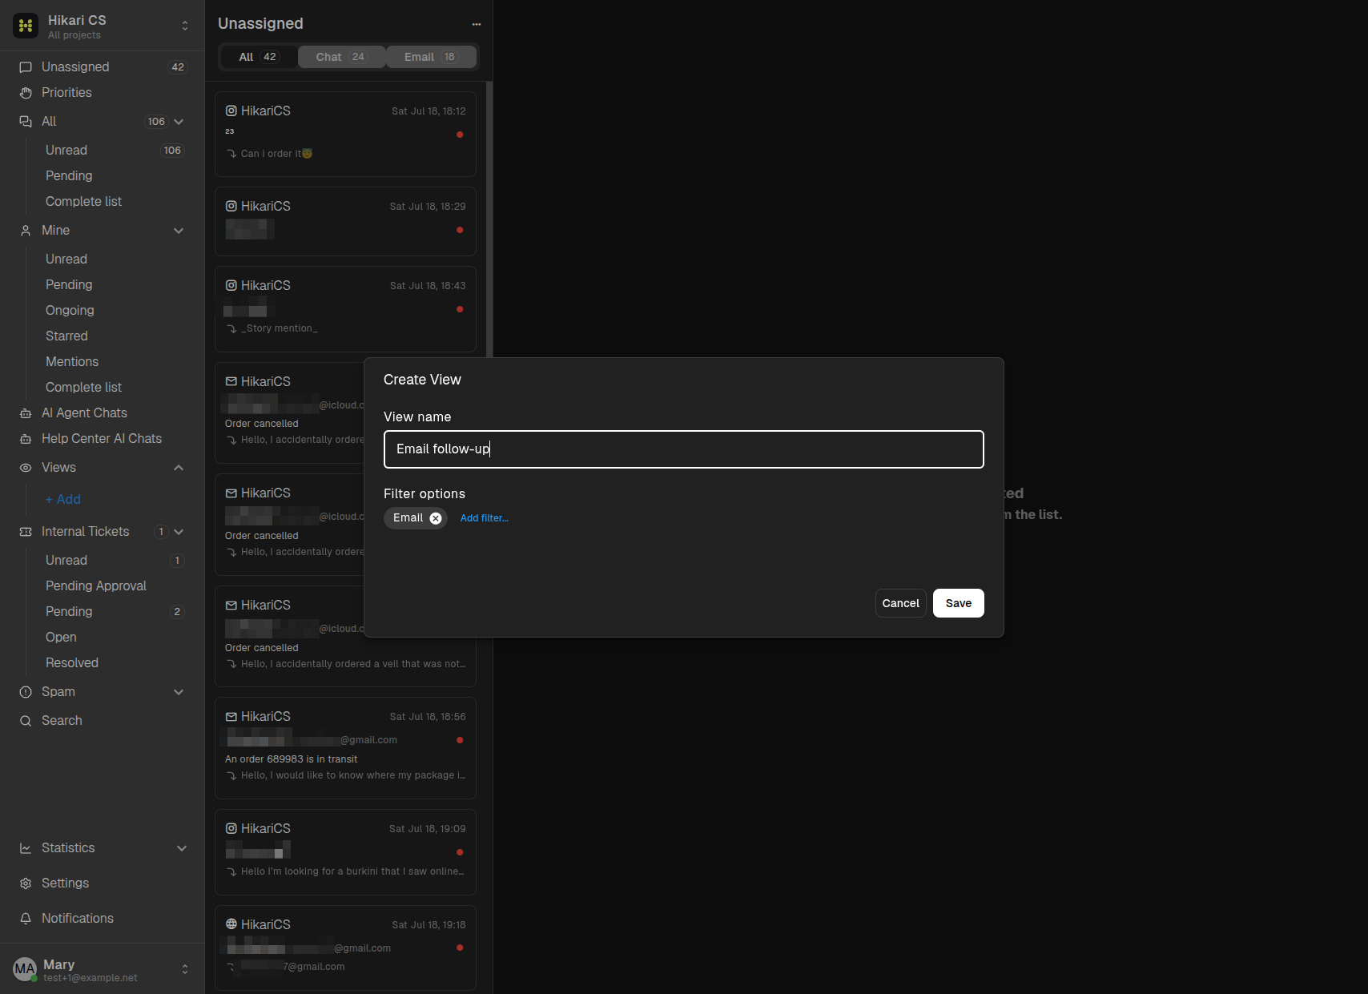Click the Help Center AI Chats icon

(x=26, y=439)
